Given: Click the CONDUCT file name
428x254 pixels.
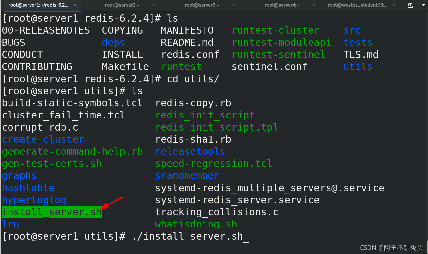Looking at the screenshot, I should point(22,55).
